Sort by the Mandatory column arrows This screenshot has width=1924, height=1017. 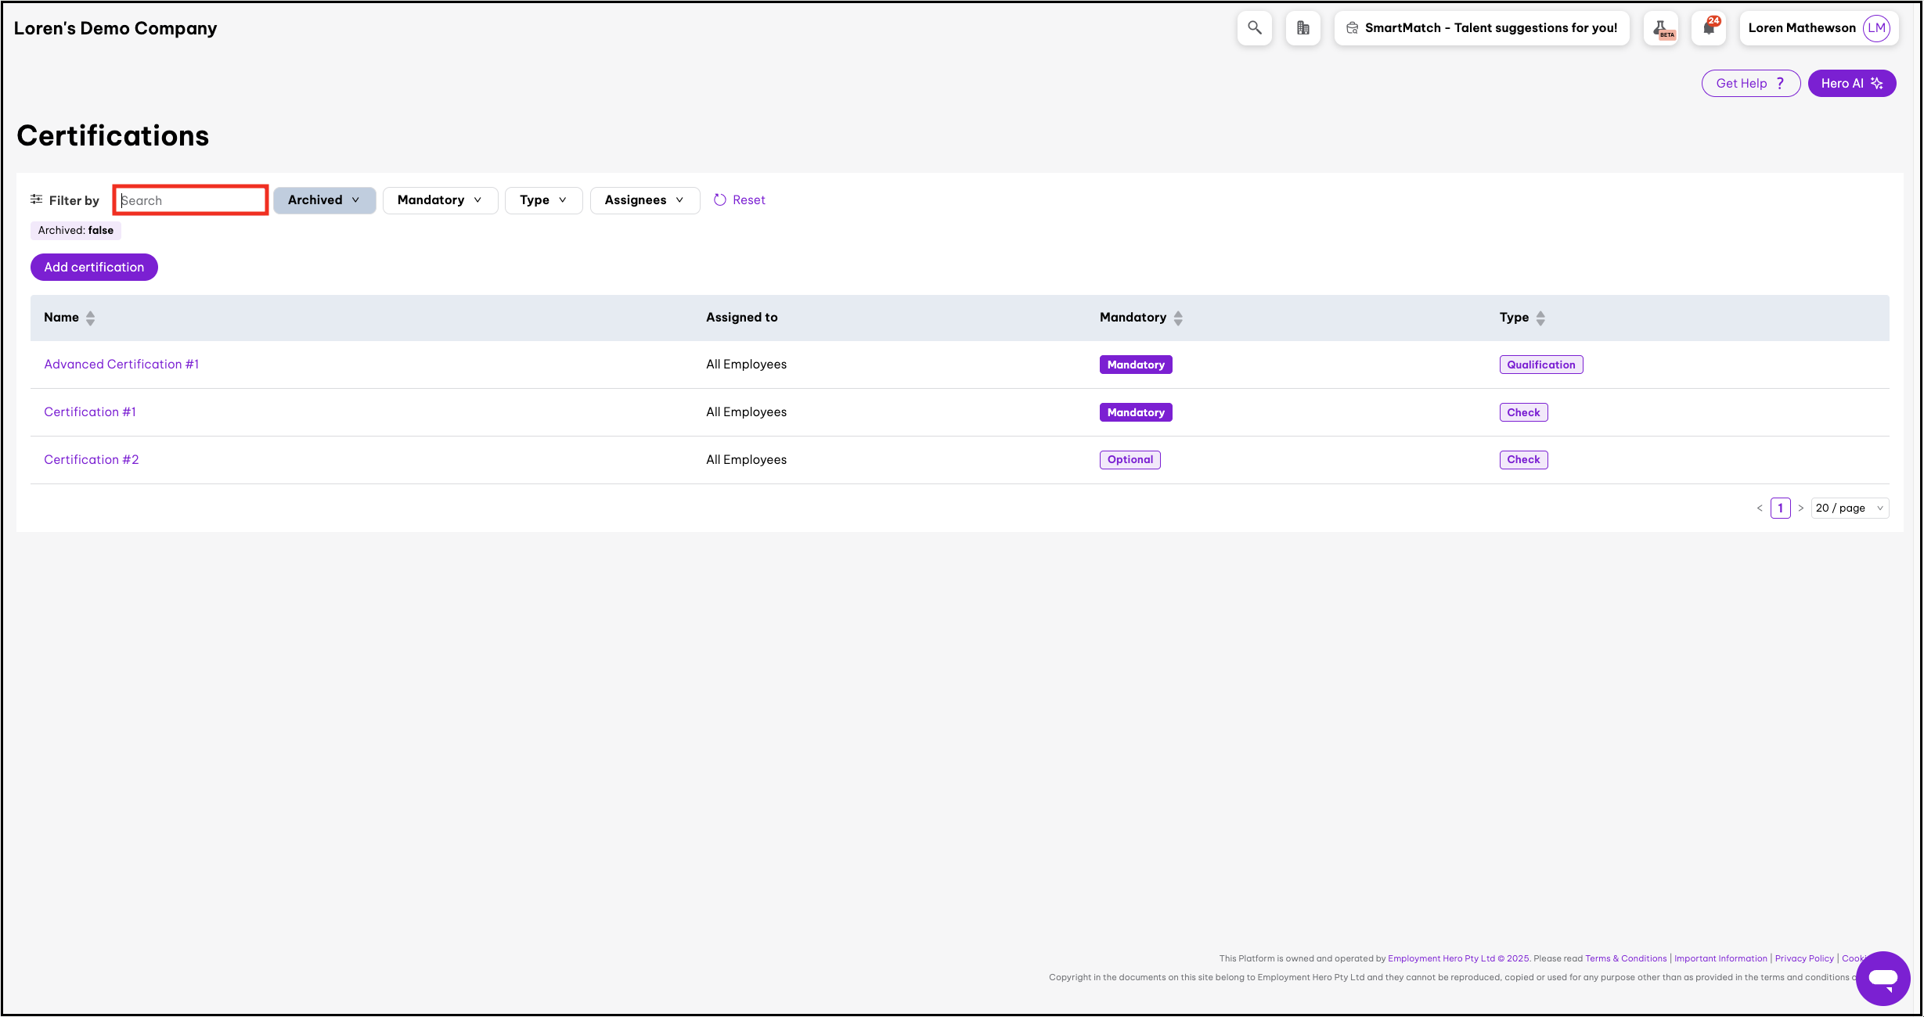tap(1178, 318)
